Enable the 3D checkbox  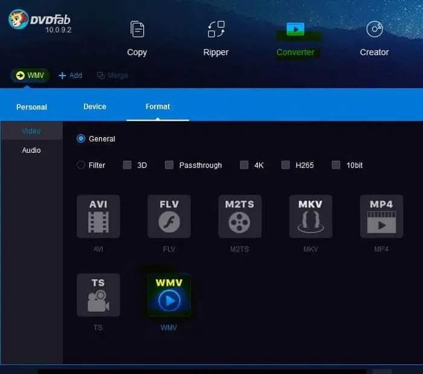coord(127,165)
